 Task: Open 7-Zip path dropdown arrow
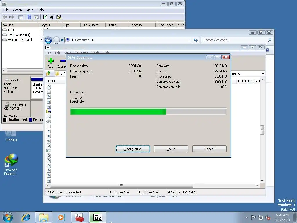point(263,73)
